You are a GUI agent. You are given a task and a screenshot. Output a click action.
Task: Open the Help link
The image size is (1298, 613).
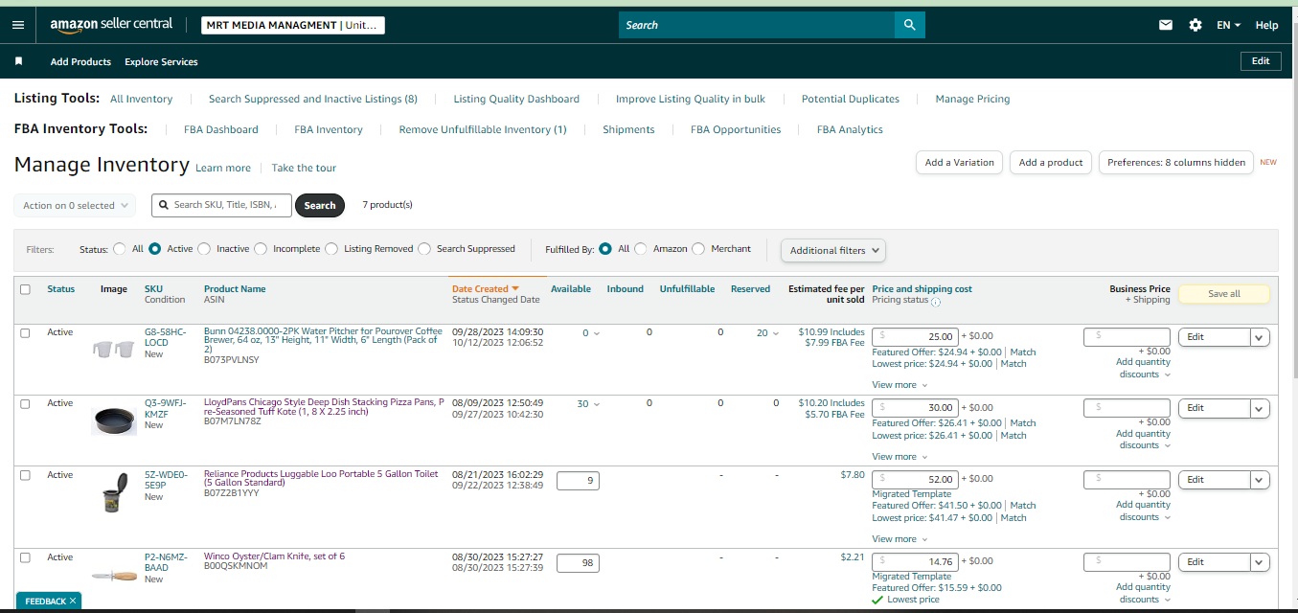(1266, 25)
